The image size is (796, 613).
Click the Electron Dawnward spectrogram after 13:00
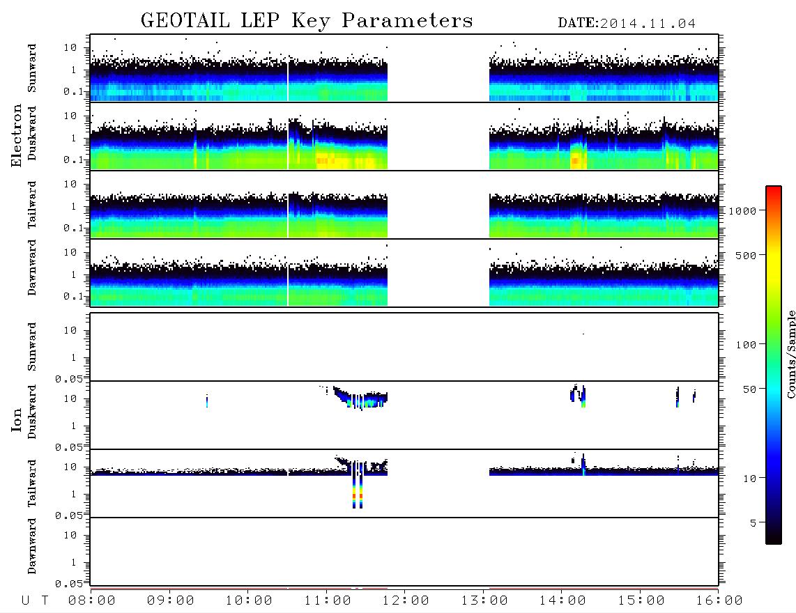point(604,284)
